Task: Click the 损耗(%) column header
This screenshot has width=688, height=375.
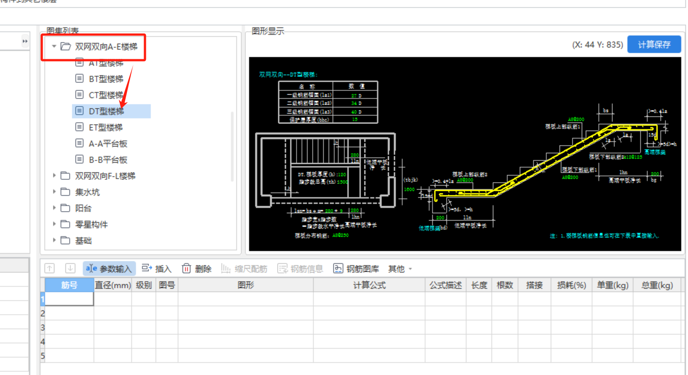Action: (572, 285)
